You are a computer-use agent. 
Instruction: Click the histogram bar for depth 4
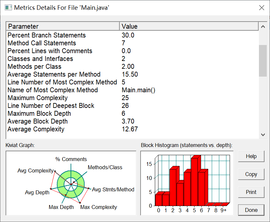tap(187, 189)
